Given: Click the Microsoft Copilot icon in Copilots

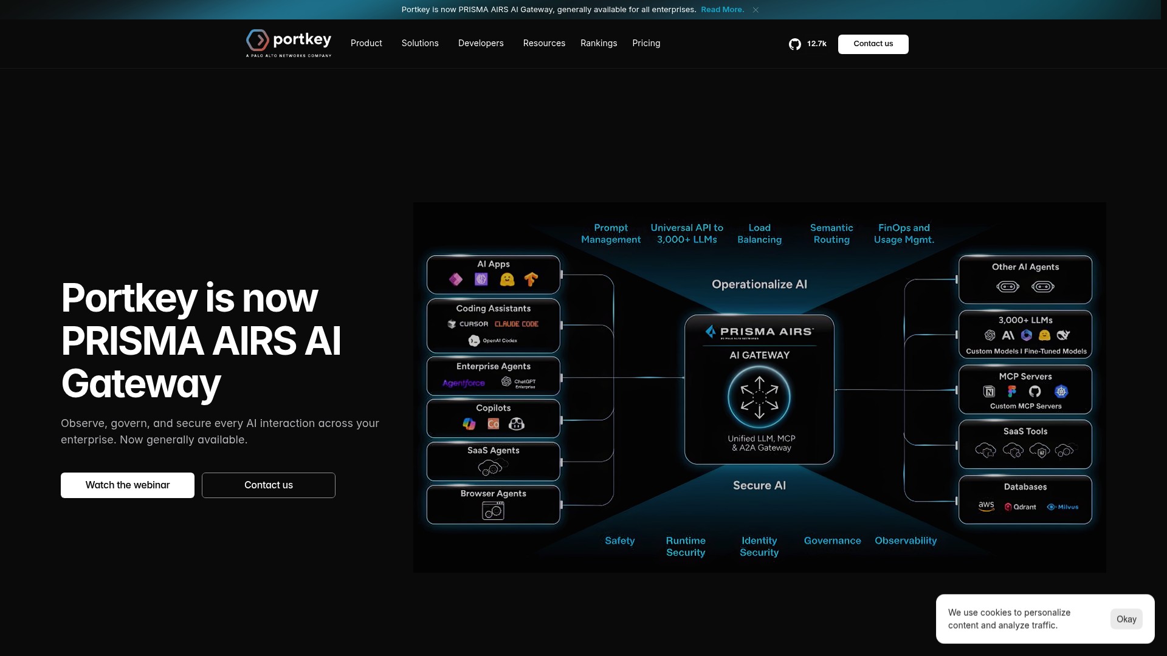Looking at the screenshot, I should click(469, 424).
